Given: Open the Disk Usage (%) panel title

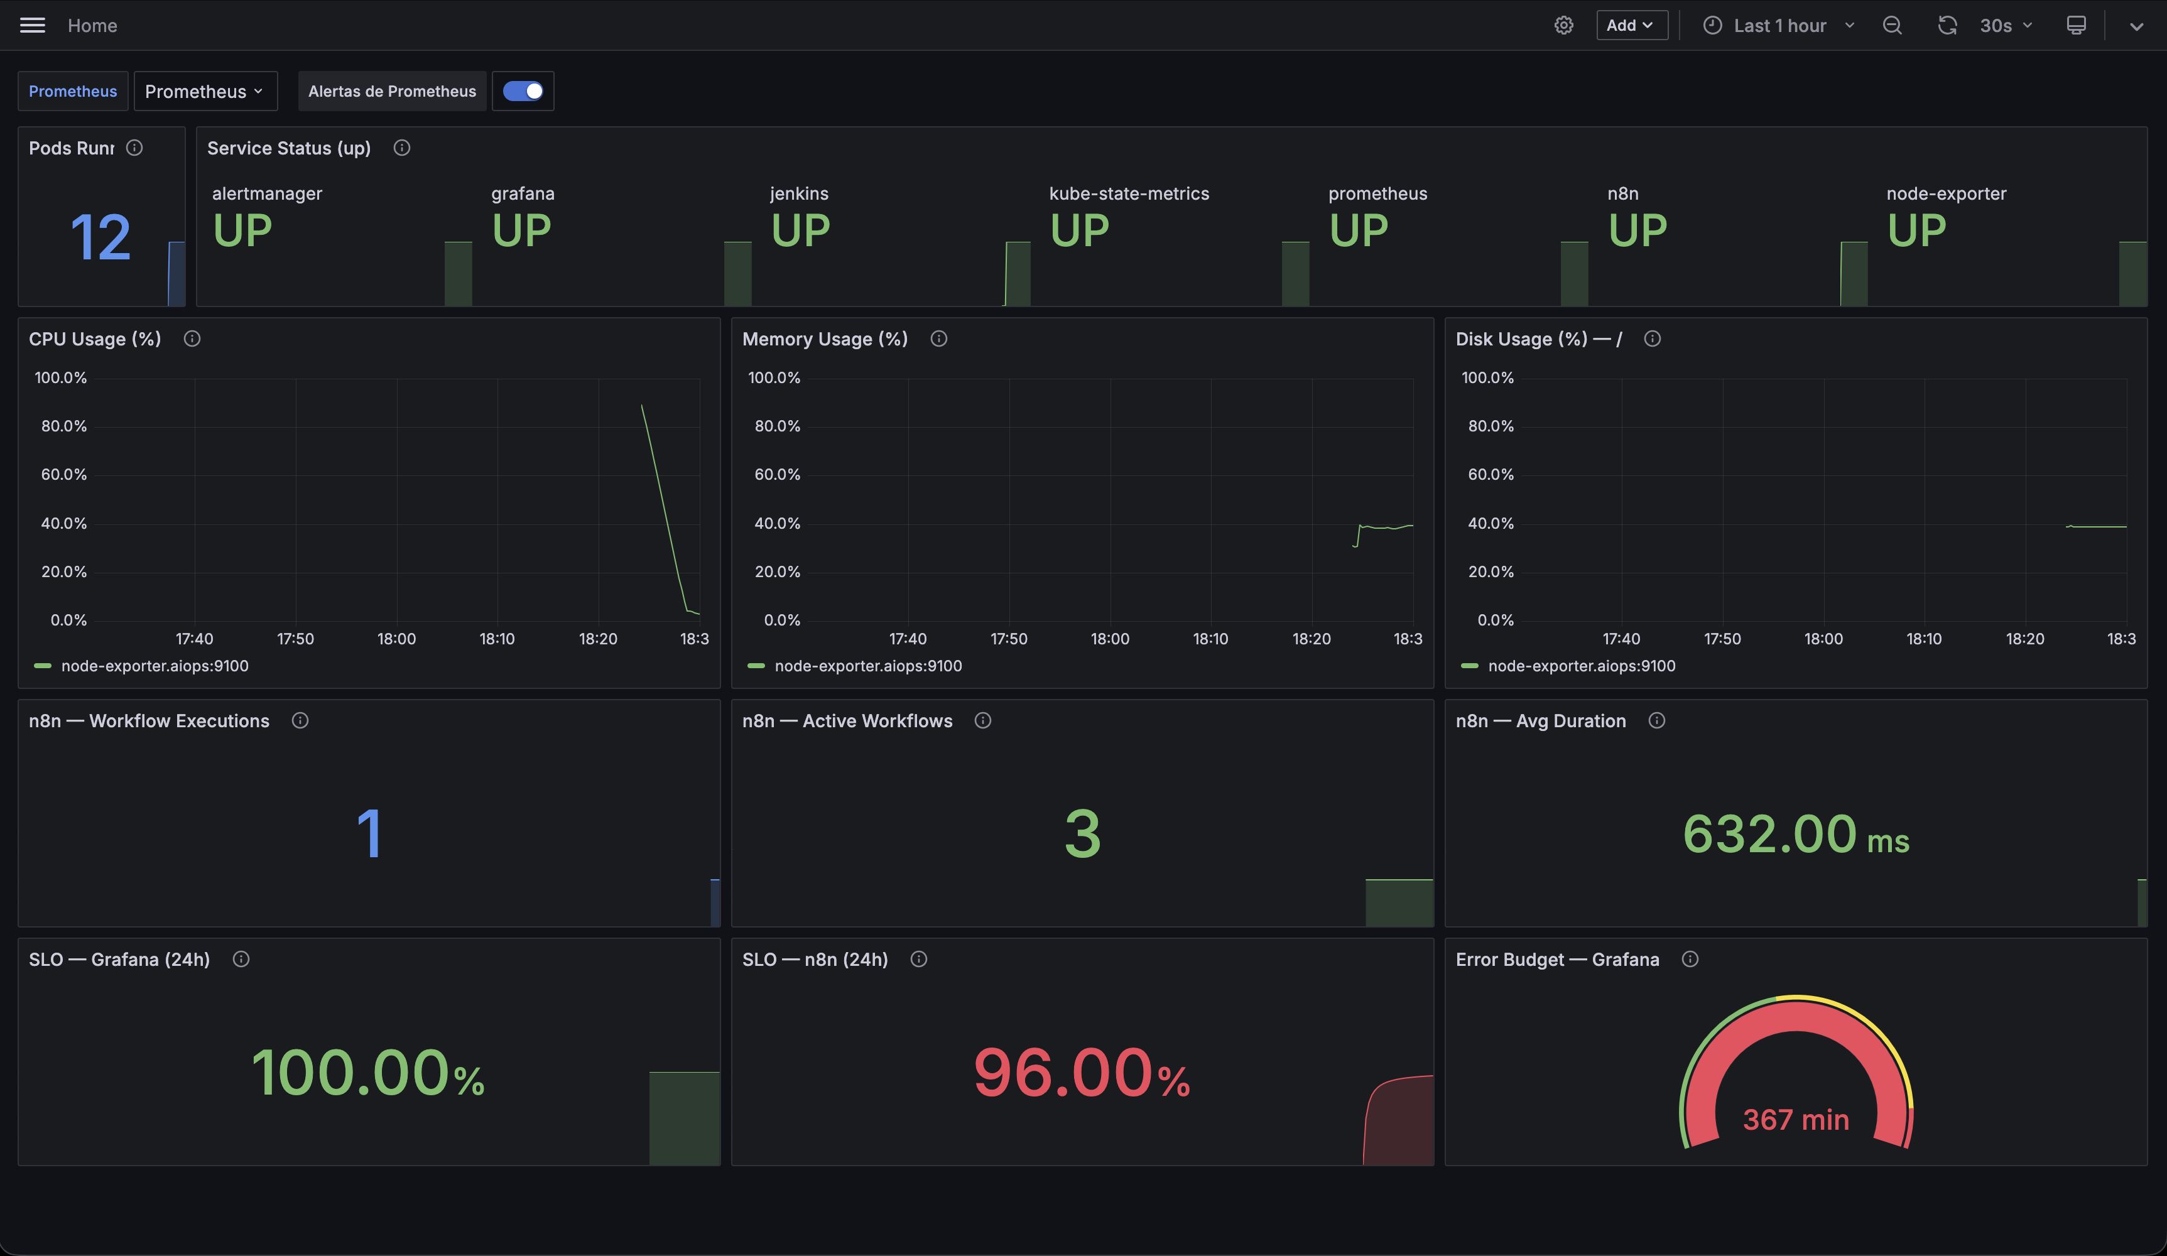Looking at the screenshot, I should click(1540, 338).
